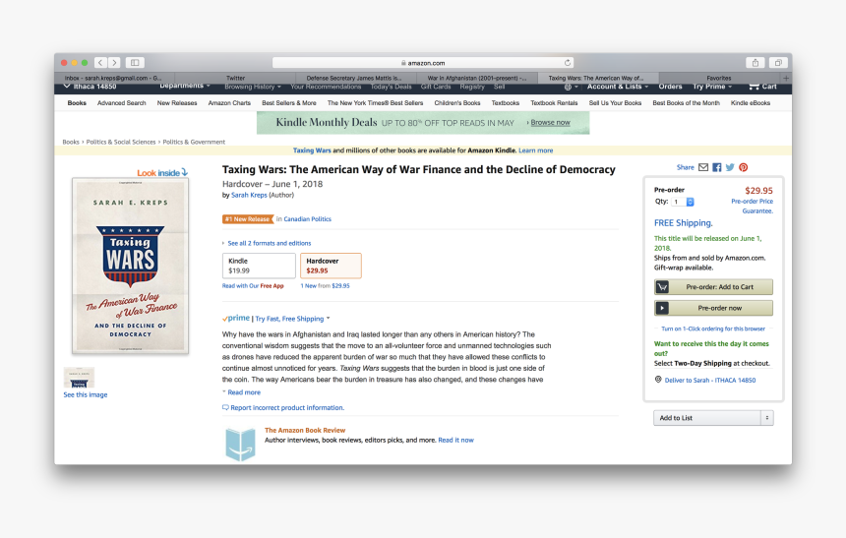This screenshot has width=846, height=538.
Task: Share the book via email icon
Action: pos(703,167)
